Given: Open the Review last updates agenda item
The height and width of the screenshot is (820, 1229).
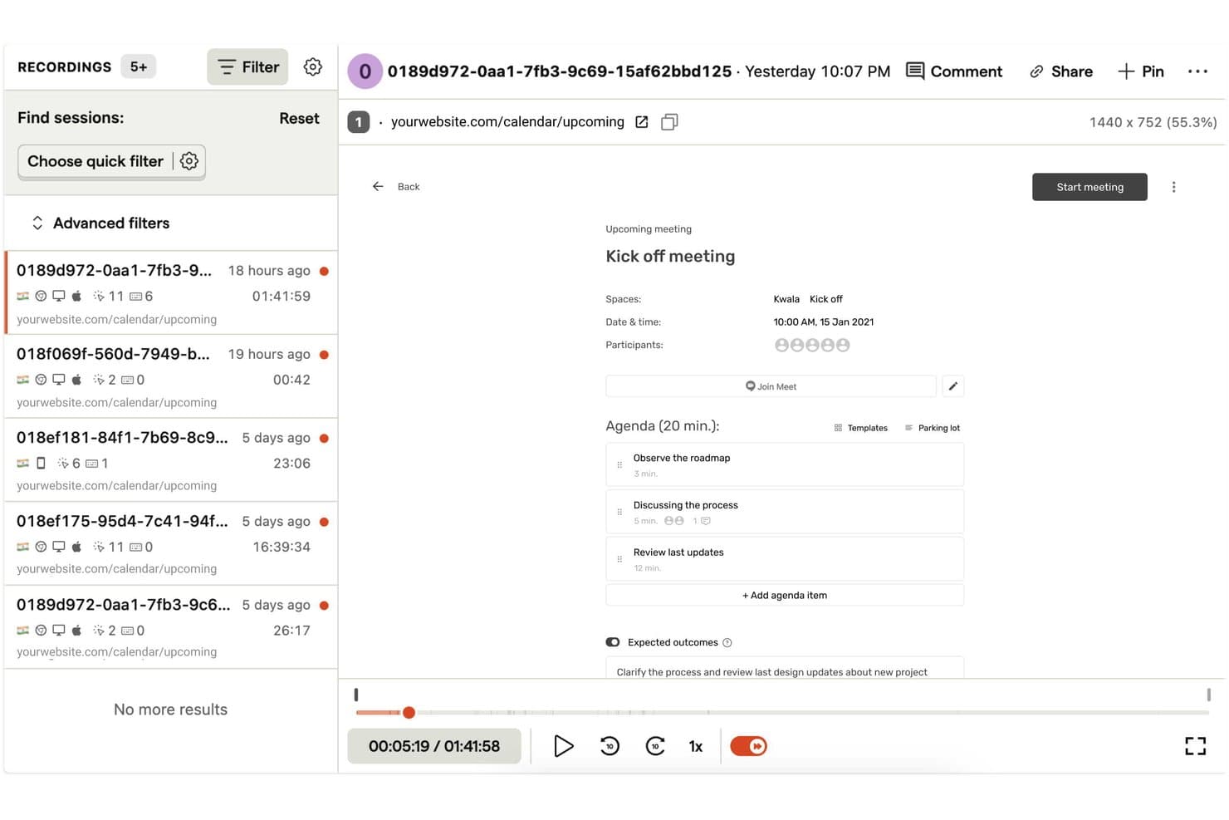Looking at the screenshot, I should click(x=785, y=559).
